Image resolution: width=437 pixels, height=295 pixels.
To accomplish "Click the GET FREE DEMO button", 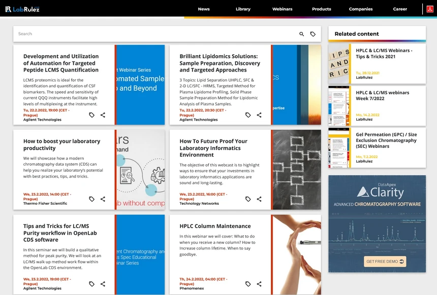I will pos(385,262).
